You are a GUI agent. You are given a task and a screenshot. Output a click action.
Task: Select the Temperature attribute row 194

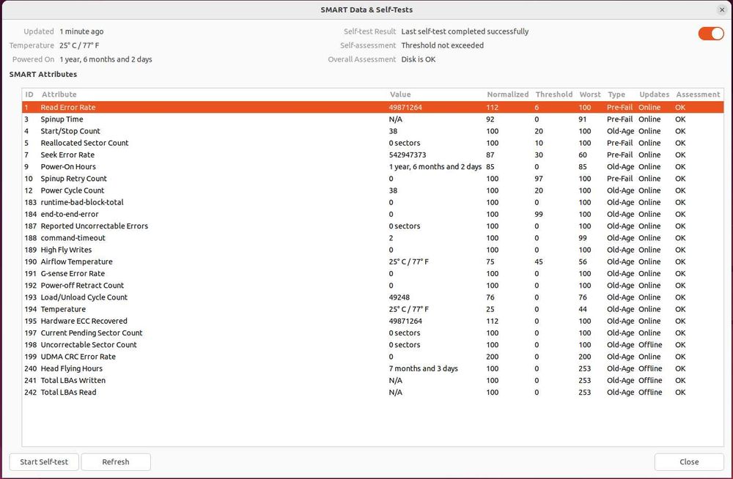pyautogui.click(x=372, y=309)
